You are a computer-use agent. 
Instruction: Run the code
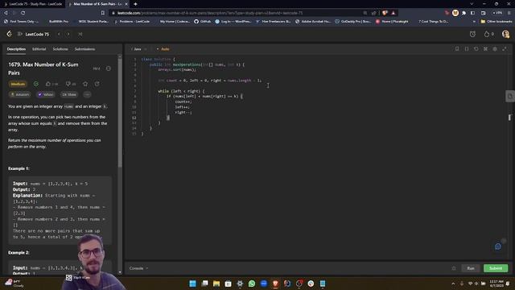tap(471, 268)
